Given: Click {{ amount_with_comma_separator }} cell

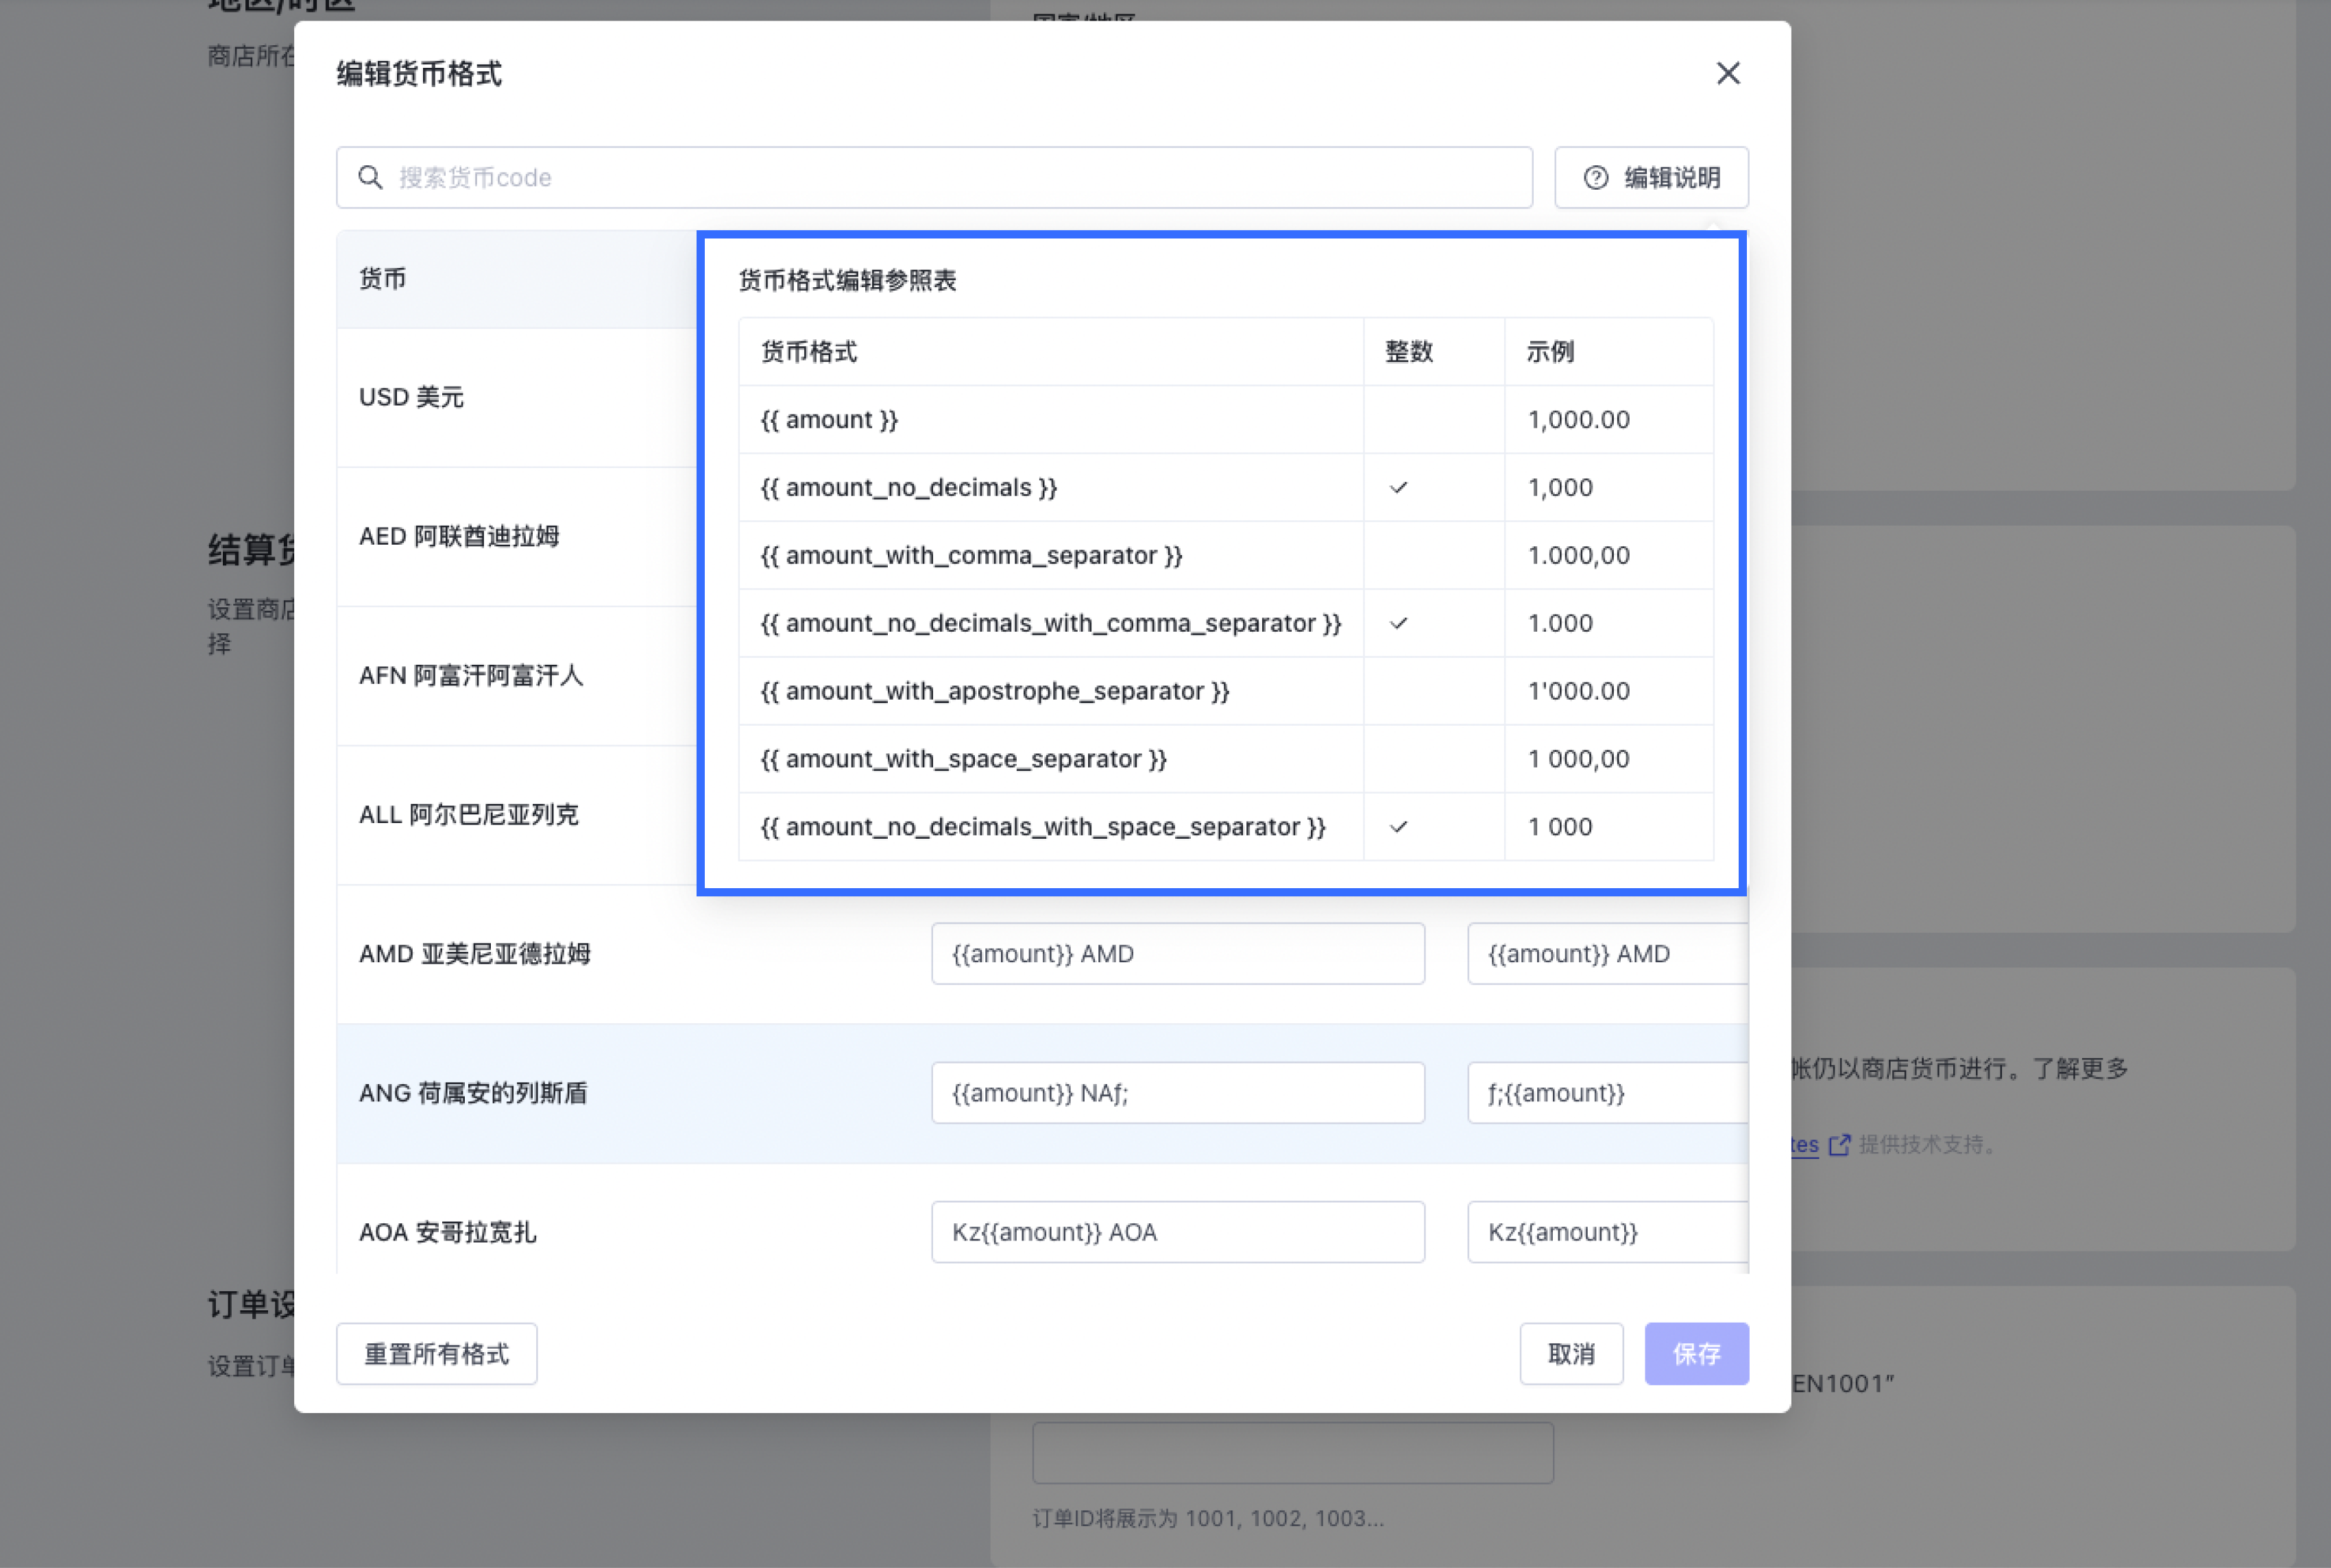Looking at the screenshot, I should click(x=1050, y=555).
